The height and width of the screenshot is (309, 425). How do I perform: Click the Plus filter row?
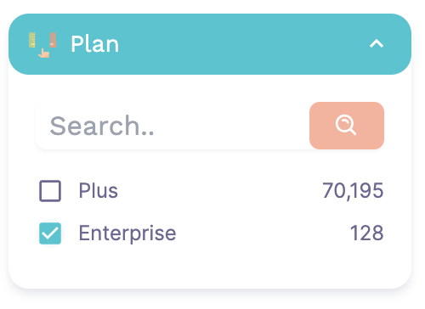click(212, 191)
